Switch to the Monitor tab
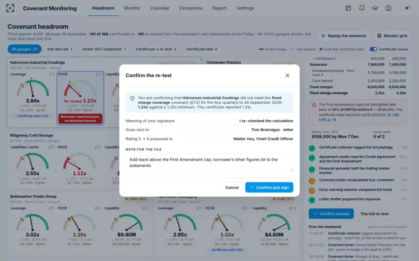Viewport: 419px width, 261px height. point(132,8)
